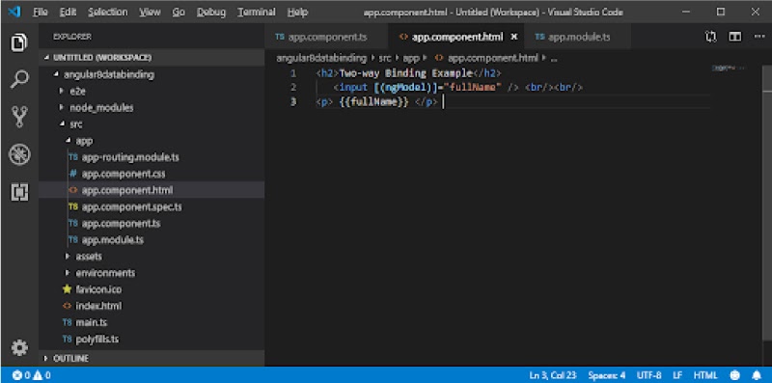
Task: Click the HTML icon beside index.html
Action: click(67, 306)
